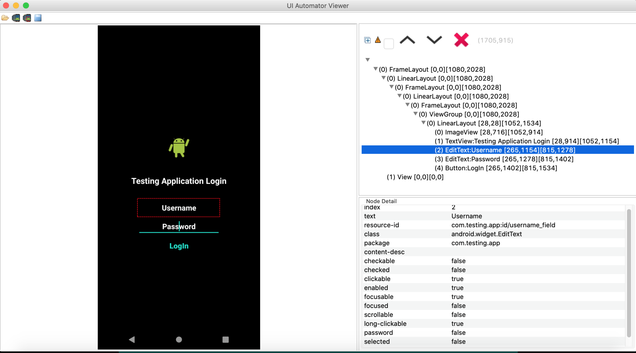Click Android recents square button
Viewport: 636px width, 353px height.
(226, 340)
